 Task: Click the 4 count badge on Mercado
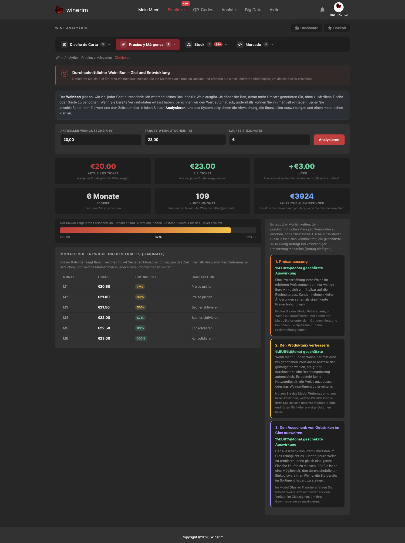coord(266,45)
